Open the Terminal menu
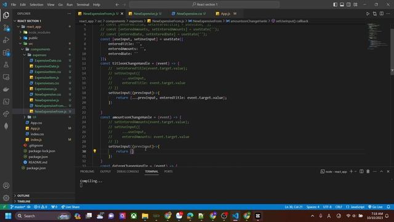 [x=83, y=4]
